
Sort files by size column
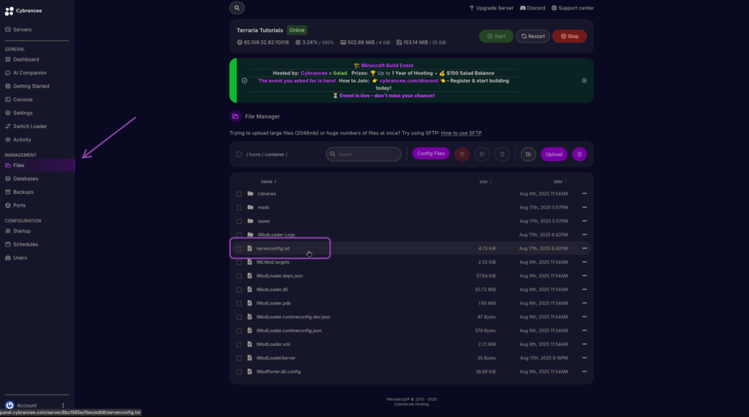pos(486,181)
